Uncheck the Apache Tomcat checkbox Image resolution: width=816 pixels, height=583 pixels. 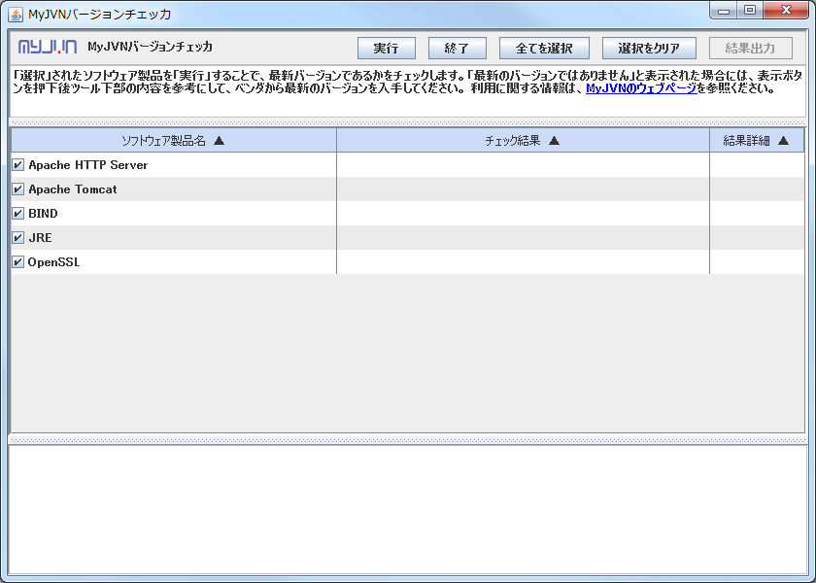click(x=18, y=189)
